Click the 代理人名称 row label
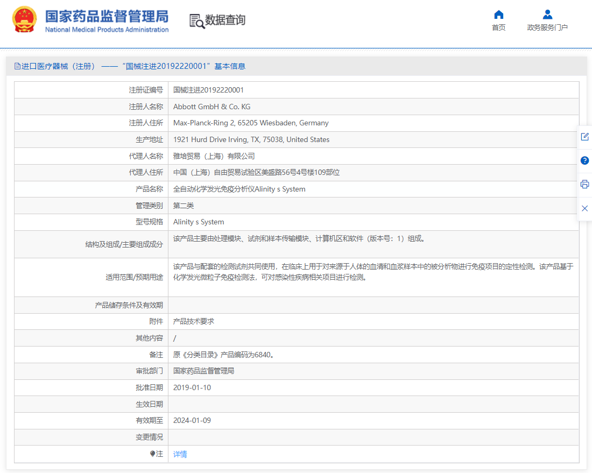Screen dimensions: 592x473 [x=146, y=156]
